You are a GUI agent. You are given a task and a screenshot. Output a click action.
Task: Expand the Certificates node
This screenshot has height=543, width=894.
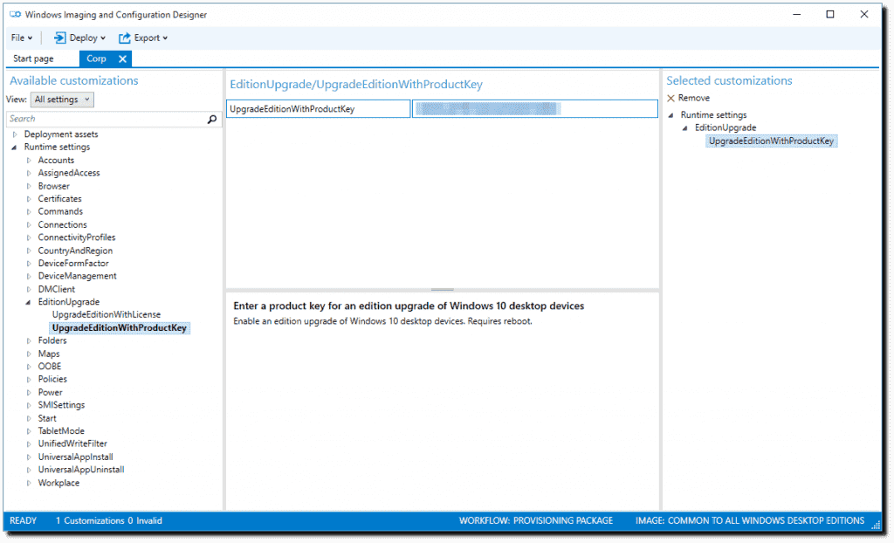click(29, 199)
